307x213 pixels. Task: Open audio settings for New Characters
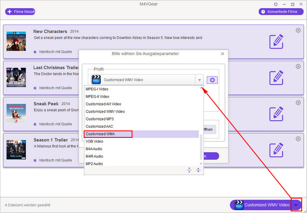point(35,52)
